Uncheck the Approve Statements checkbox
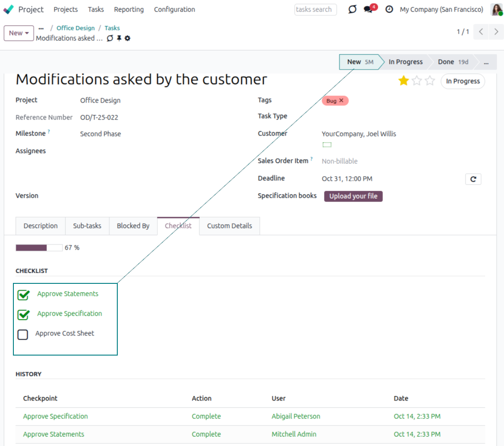This screenshot has height=446, width=504. [23, 295]
